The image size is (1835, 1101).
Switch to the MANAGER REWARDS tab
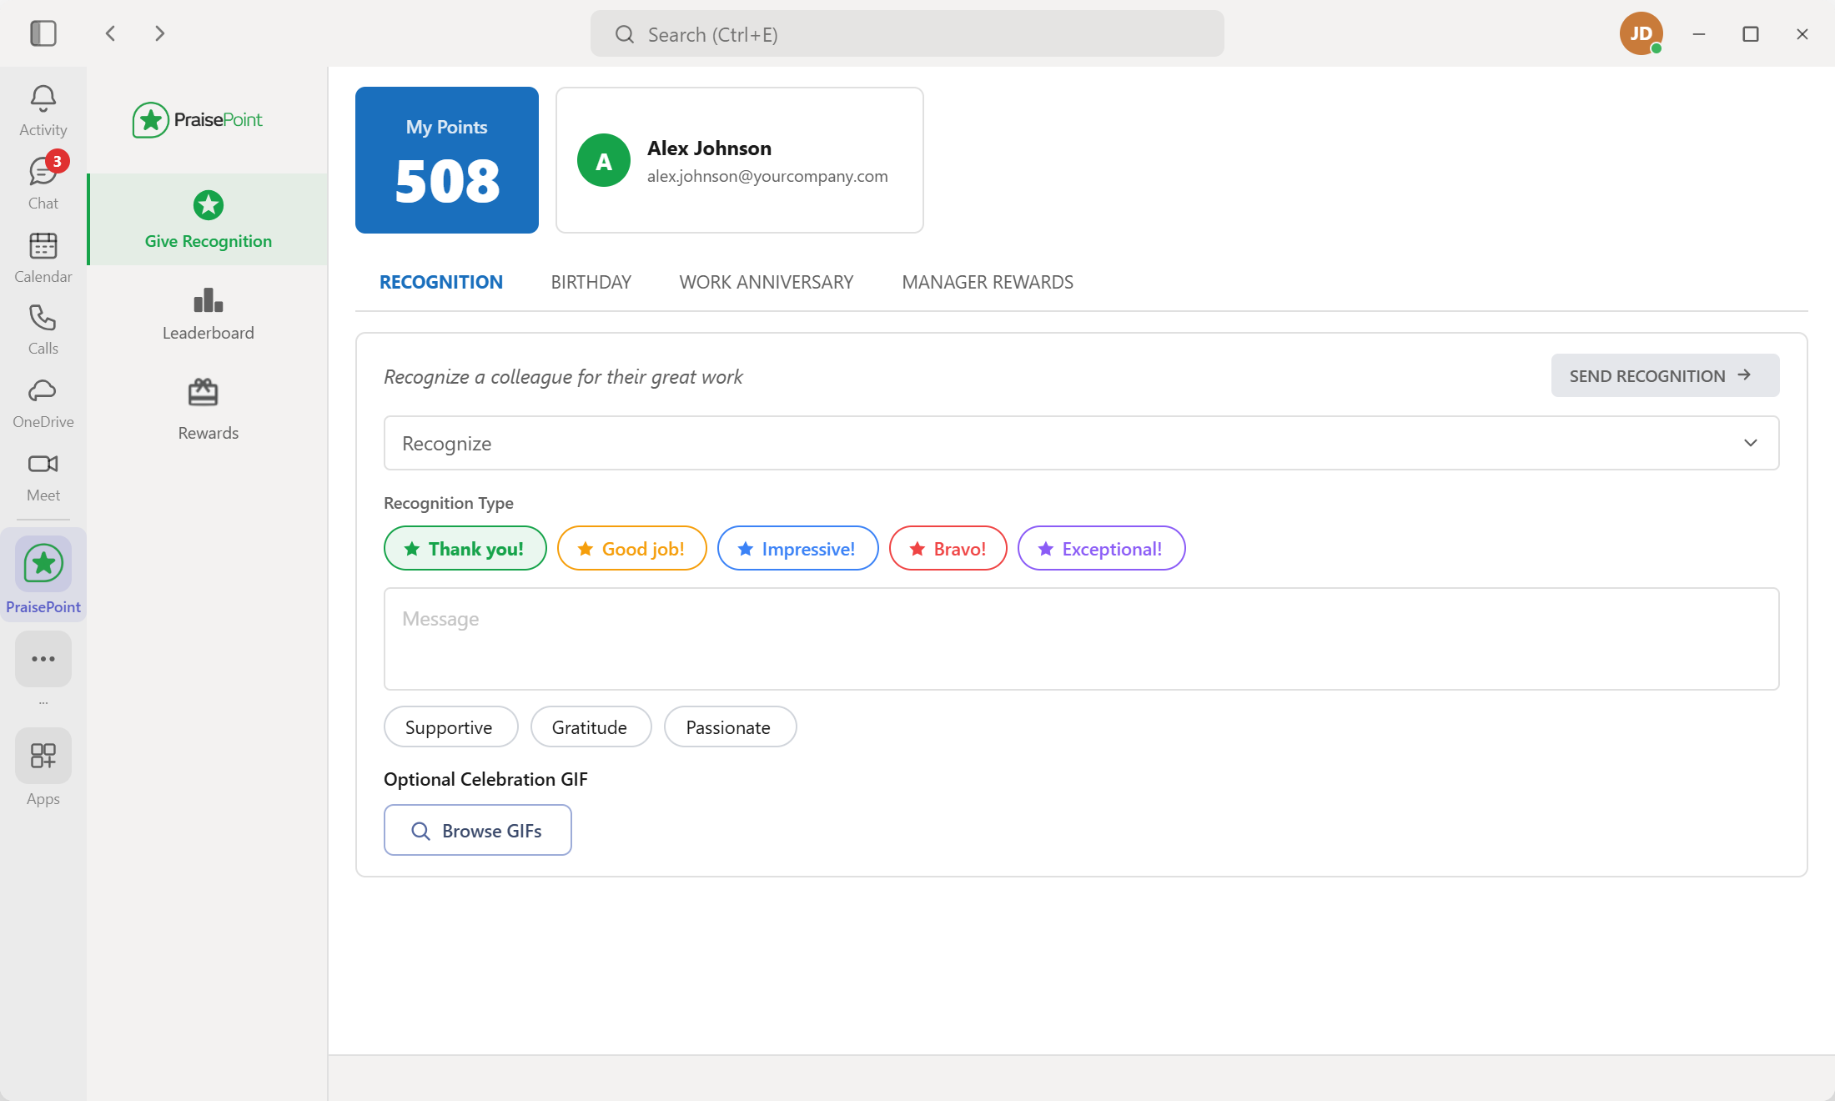(988, 282)
